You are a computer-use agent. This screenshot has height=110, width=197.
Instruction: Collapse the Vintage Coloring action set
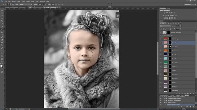[164, 103]
